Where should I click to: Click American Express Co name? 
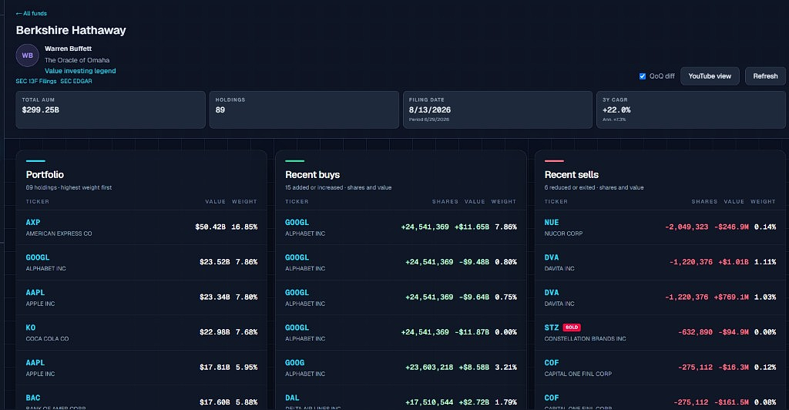(x=59, y=234)
